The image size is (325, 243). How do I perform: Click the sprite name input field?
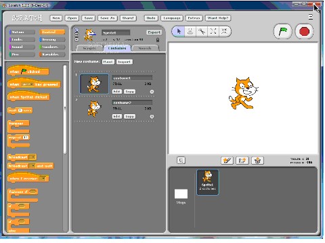point(116,32)
